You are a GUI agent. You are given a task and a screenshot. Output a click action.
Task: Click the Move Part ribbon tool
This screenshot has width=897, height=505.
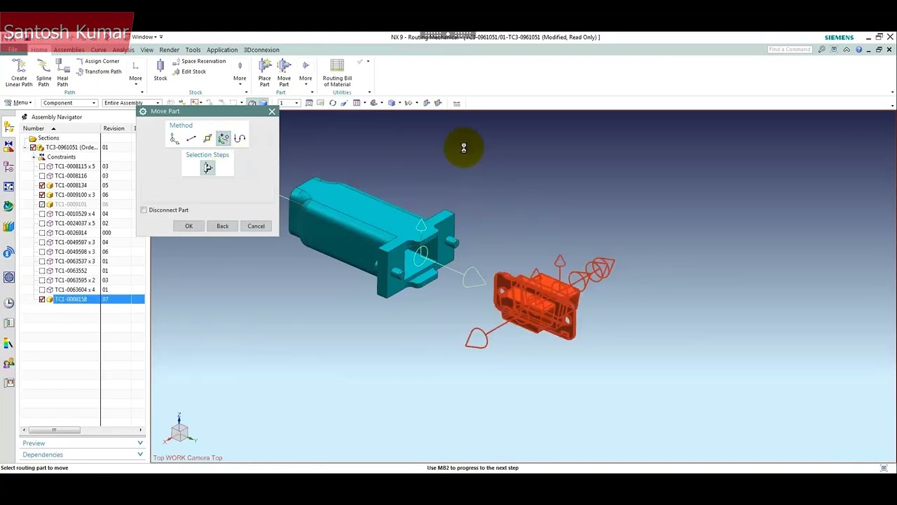[284, 73]
